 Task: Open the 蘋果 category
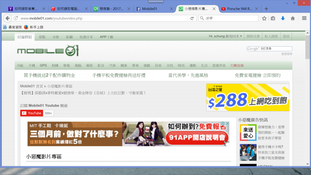89,66
